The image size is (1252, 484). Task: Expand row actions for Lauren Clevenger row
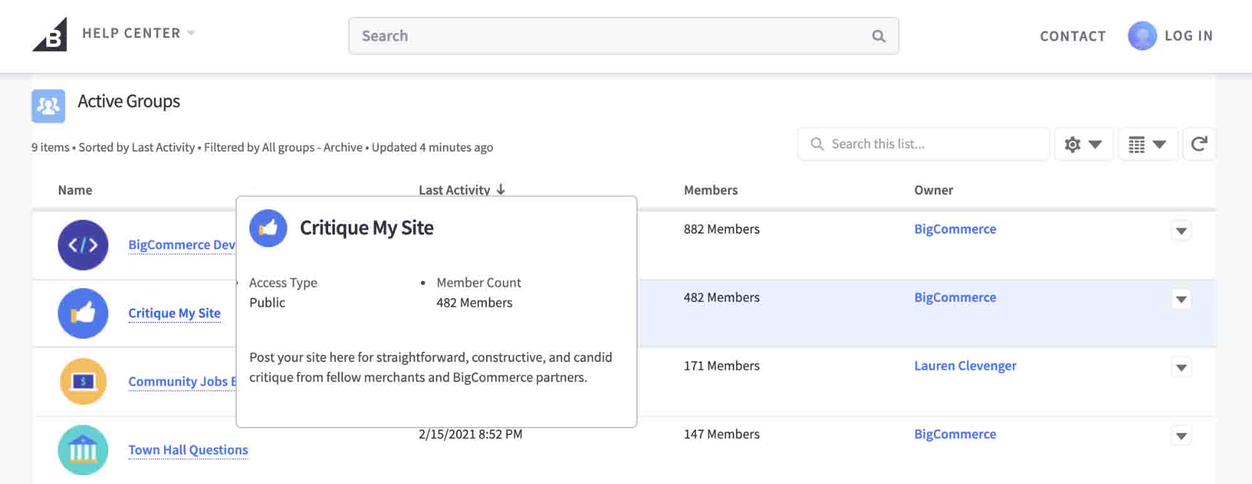[x=1181, y=367]
